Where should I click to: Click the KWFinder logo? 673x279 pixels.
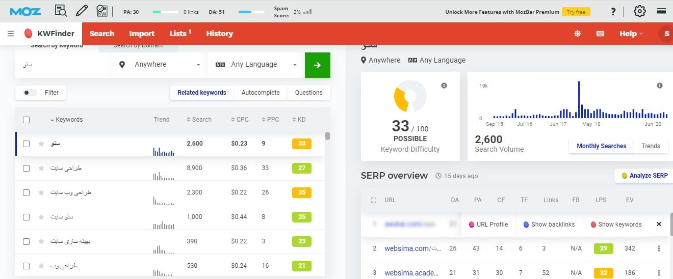click(x=49, y=34)
